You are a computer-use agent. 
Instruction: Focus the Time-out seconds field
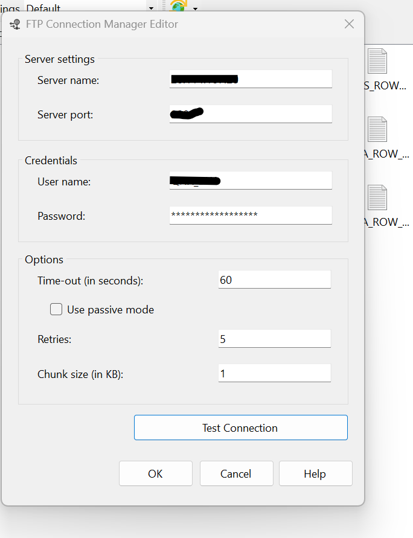(x=275, y=280)
